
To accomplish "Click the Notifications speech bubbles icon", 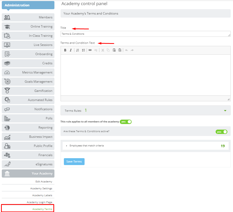I will 7,109.
